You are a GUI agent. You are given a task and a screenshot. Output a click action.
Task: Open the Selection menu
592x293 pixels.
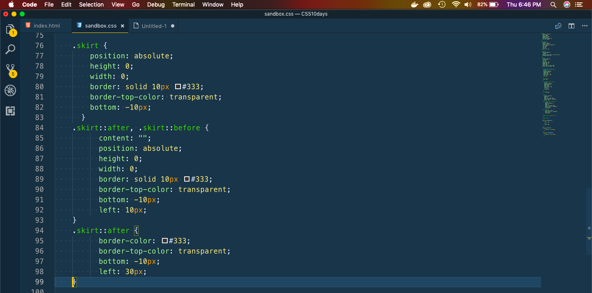(91, 5)
